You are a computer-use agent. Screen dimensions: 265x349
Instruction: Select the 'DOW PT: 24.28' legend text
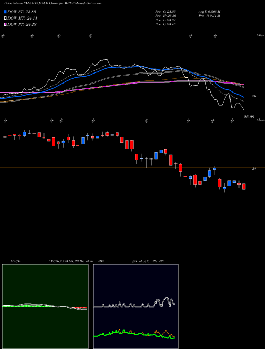pos(22,24)
